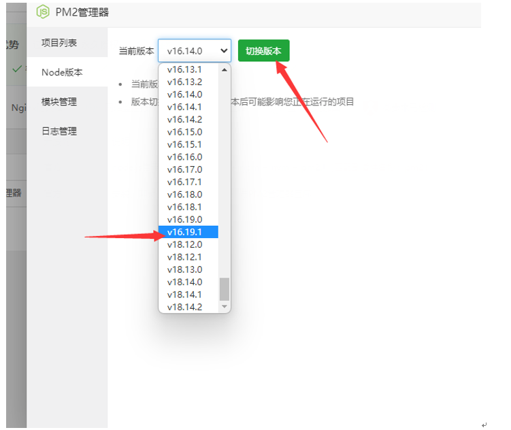Select the v16.18.0 entry
Image resolution: width=511 pixels, height=430 pixels.
pyautogui.click(x=188, y=195)
